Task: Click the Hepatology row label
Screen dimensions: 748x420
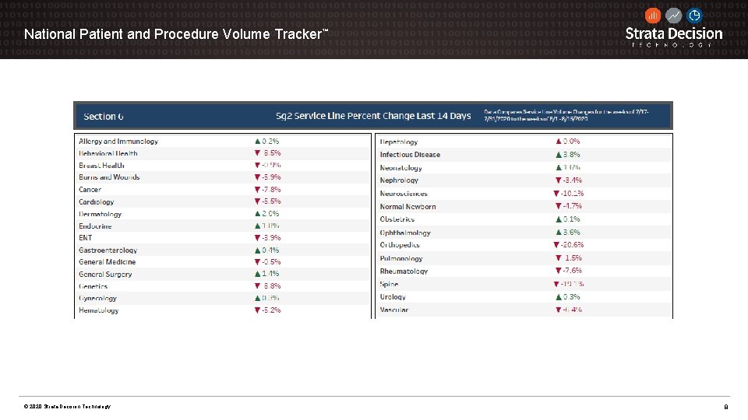Action: (399, 142)
